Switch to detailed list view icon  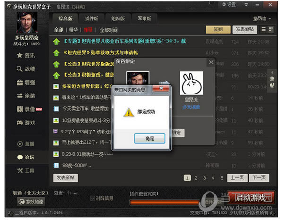271,29
